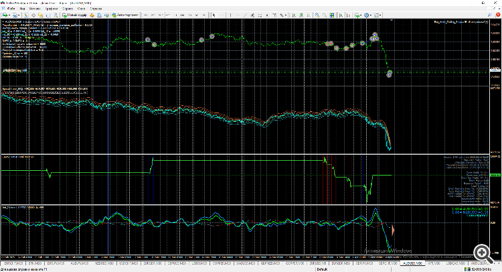Tile chart windows icon

(332, 15)
